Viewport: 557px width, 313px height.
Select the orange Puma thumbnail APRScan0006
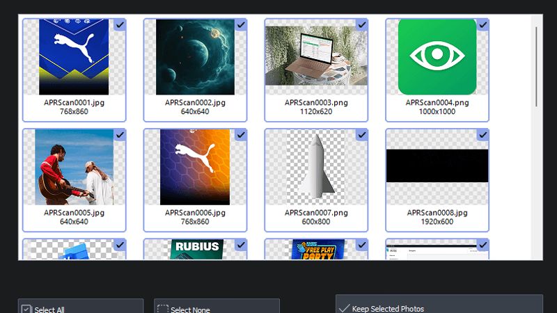pyautogui.click(x=195, y=167)
